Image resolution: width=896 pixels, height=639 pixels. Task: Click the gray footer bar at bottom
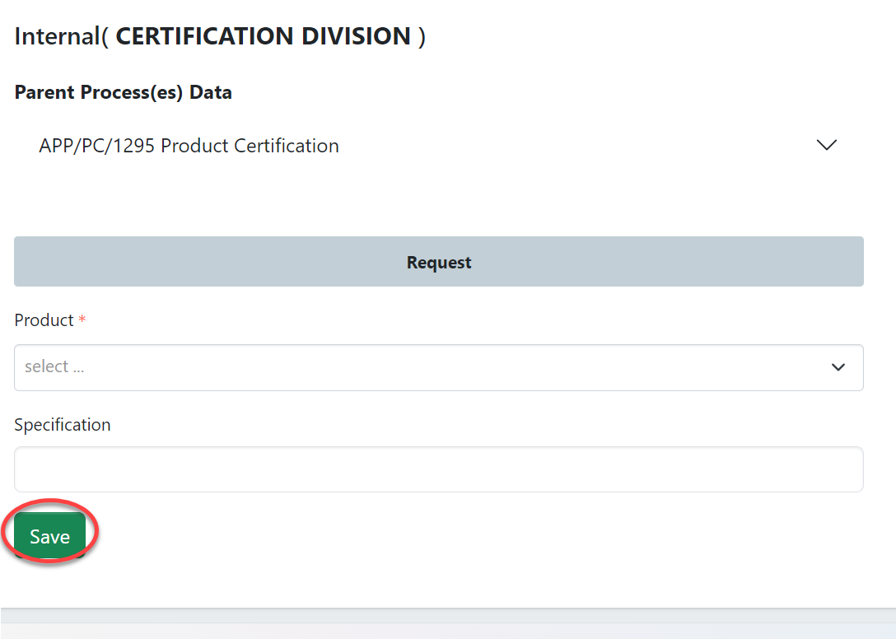448,624
